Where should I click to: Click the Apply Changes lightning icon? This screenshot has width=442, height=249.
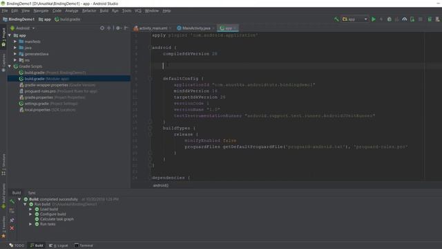(381, 19)
